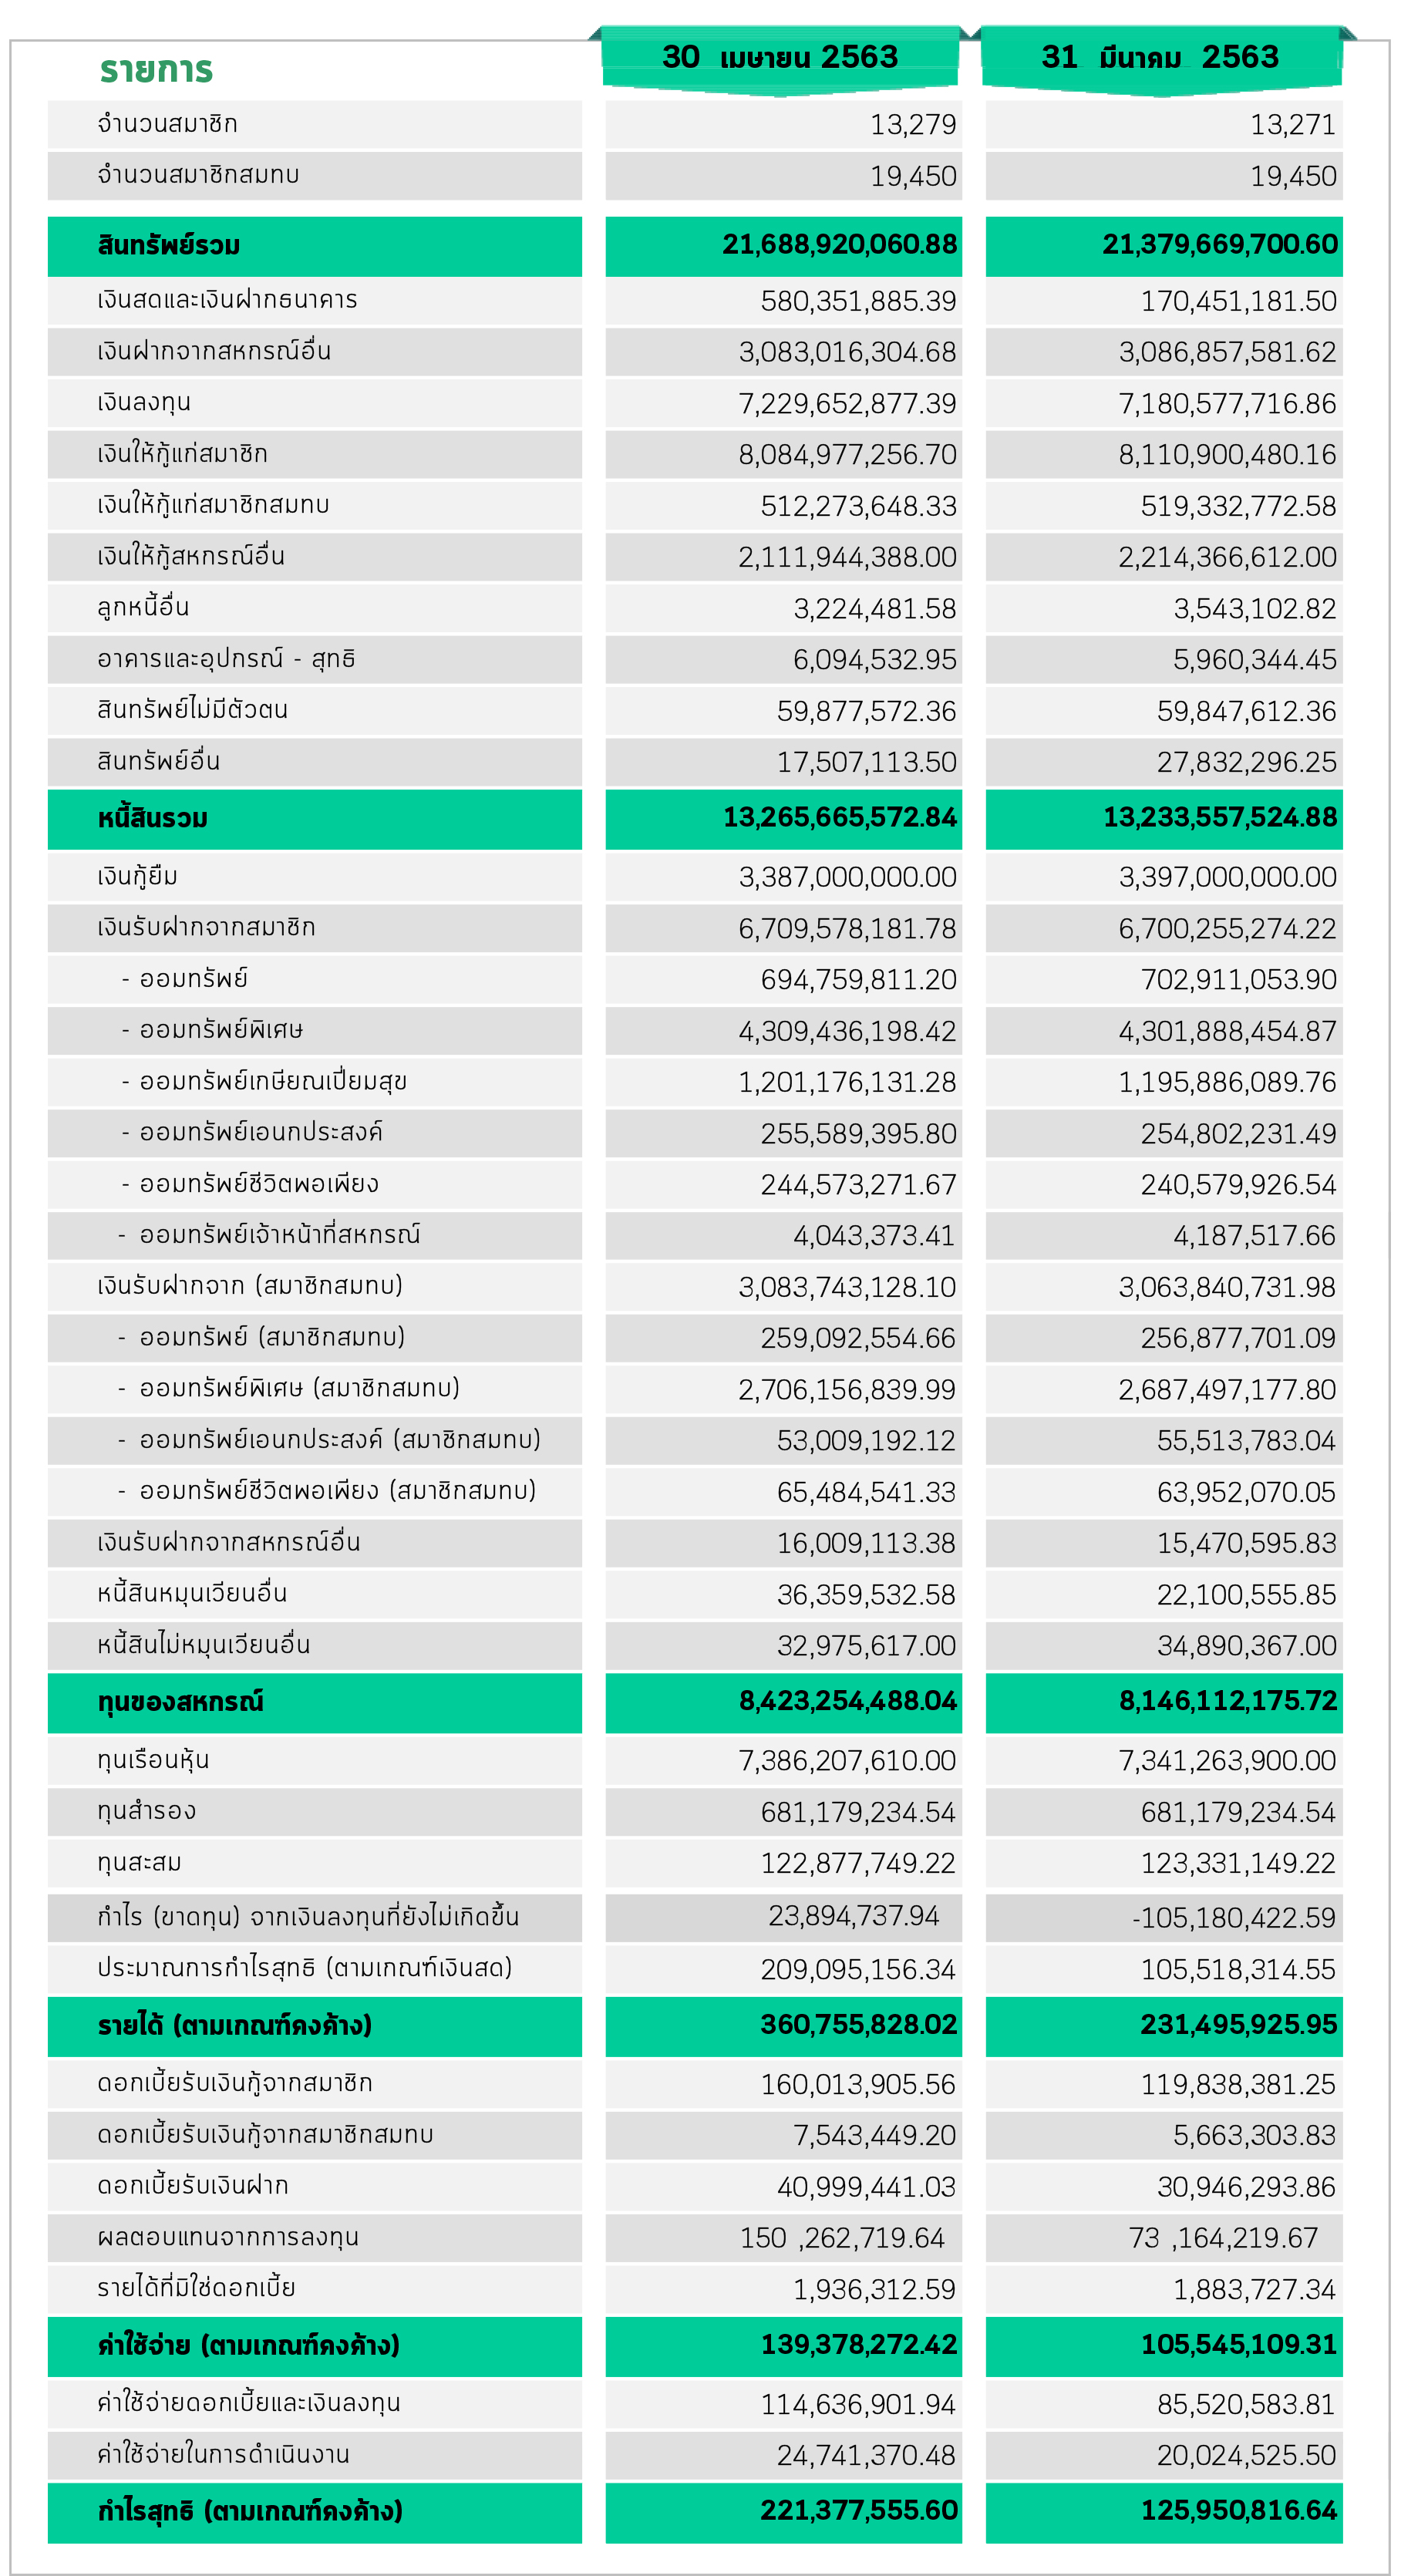Select the เงินกู้ยืม value 3,387,000,000.00
Image resolution: width=1401 pixels, height=2576 pixels.
click(x=848, y=877)
